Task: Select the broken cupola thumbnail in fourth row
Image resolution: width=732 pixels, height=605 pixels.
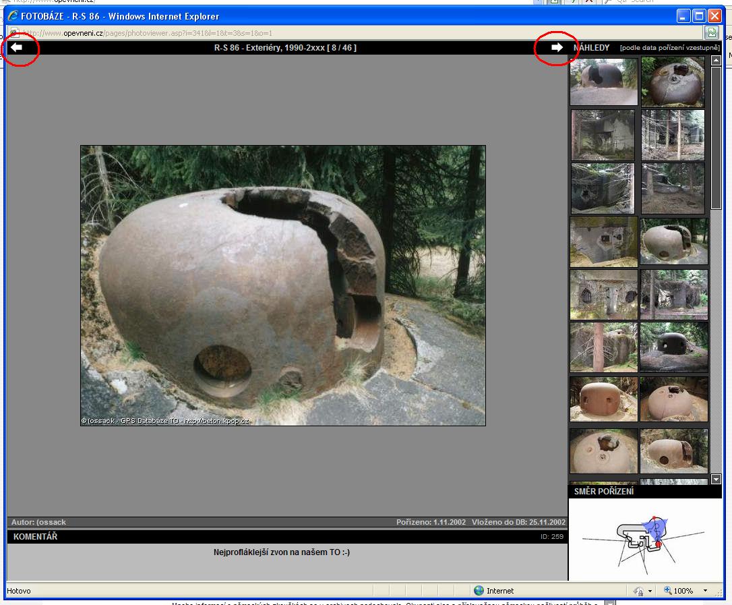Action: [673, 241]
